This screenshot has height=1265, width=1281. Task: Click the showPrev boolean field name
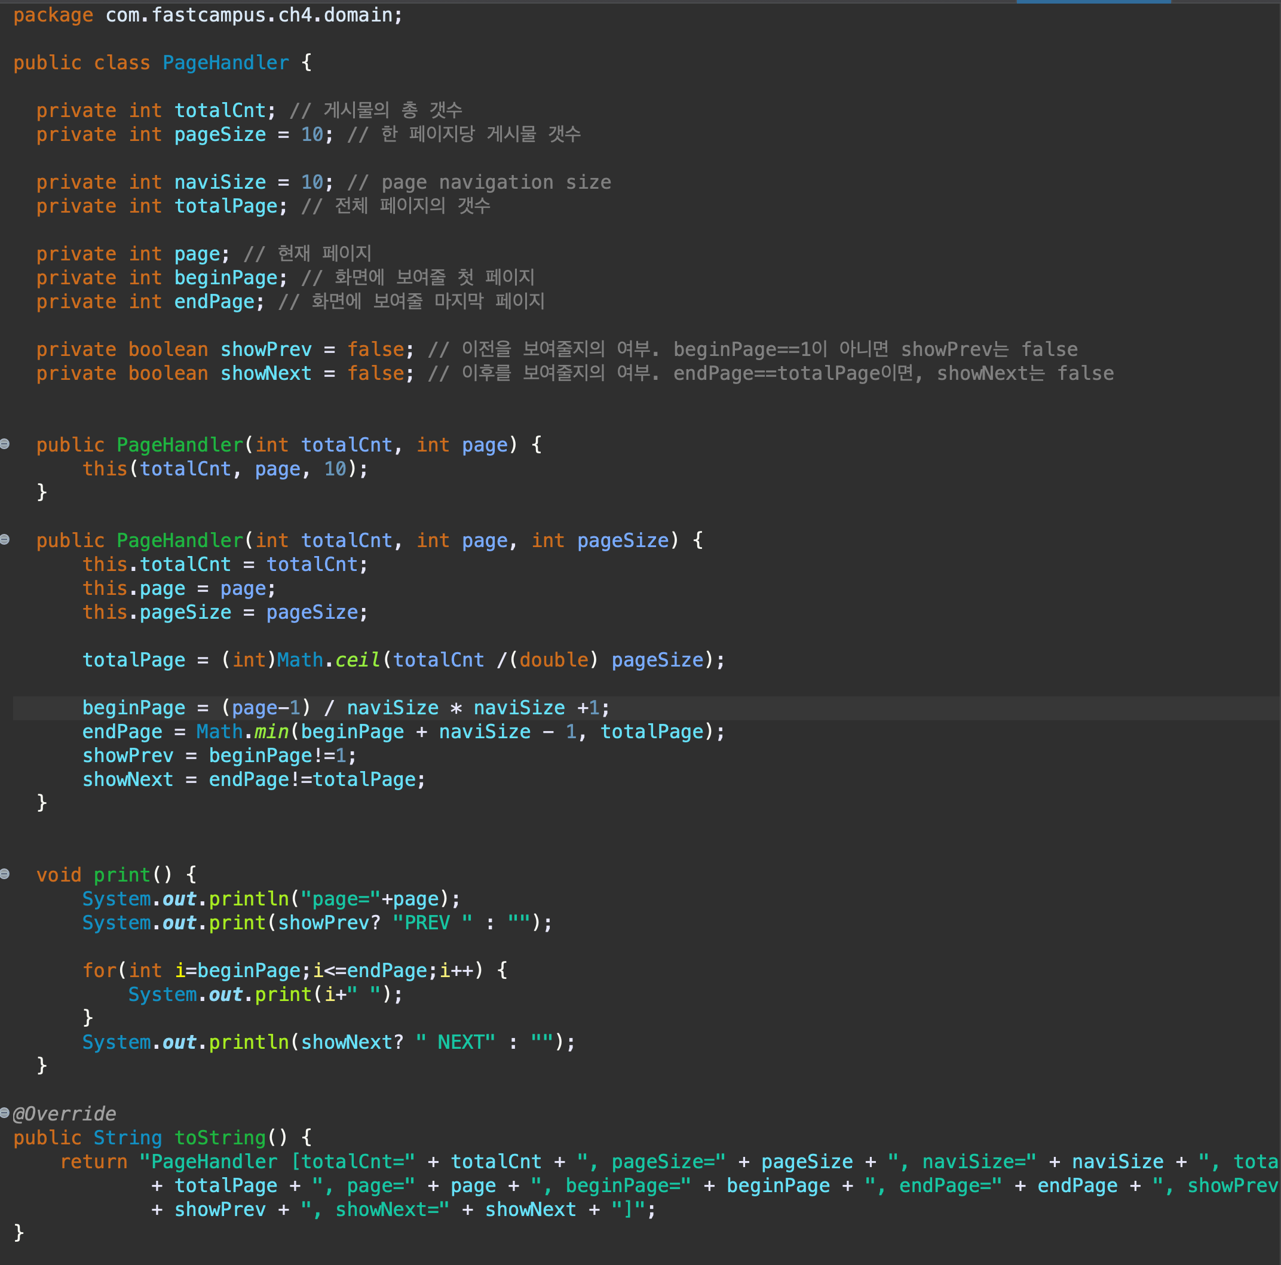click(265, 349)
